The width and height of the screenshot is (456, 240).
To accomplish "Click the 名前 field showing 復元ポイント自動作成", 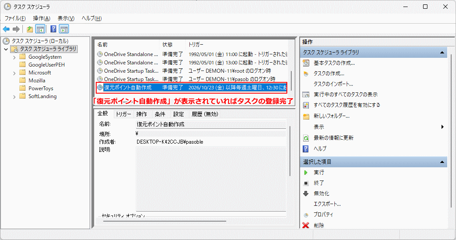I will click(x=211, y=124).
